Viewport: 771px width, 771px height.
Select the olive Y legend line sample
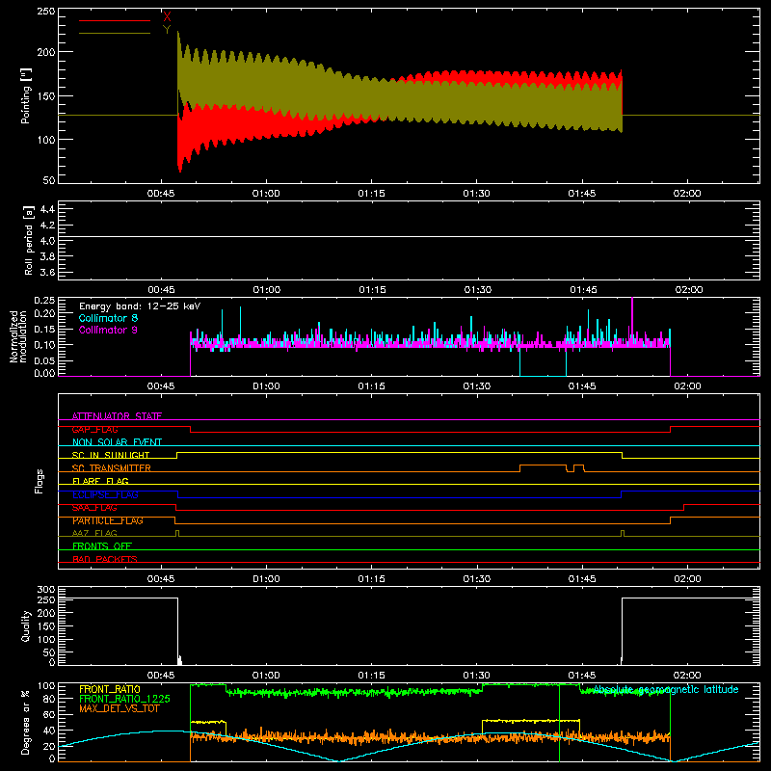(x=115, y=33)
